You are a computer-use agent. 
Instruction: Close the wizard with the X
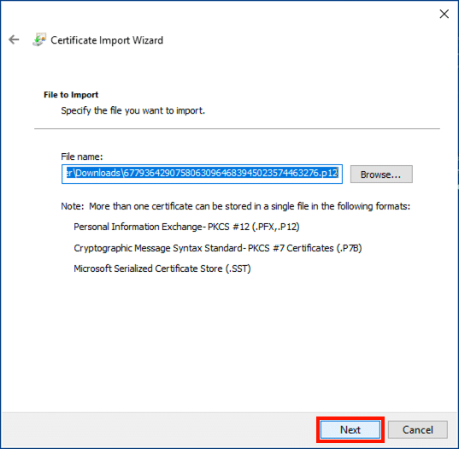point(444,14)
